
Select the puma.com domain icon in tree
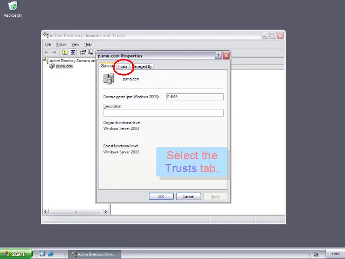point(52,66)
